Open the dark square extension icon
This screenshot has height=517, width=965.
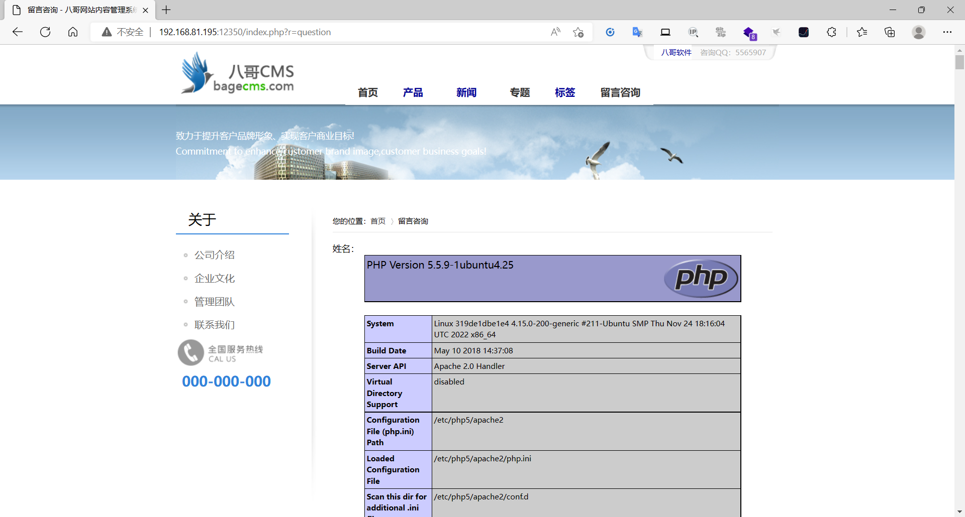click(804, 32)
